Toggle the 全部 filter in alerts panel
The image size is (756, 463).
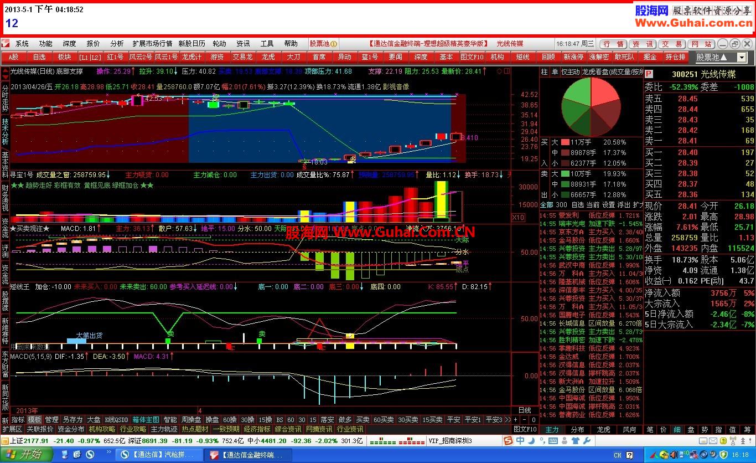546,205
